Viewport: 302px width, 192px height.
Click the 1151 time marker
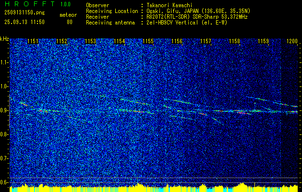[x=33, y=41]
